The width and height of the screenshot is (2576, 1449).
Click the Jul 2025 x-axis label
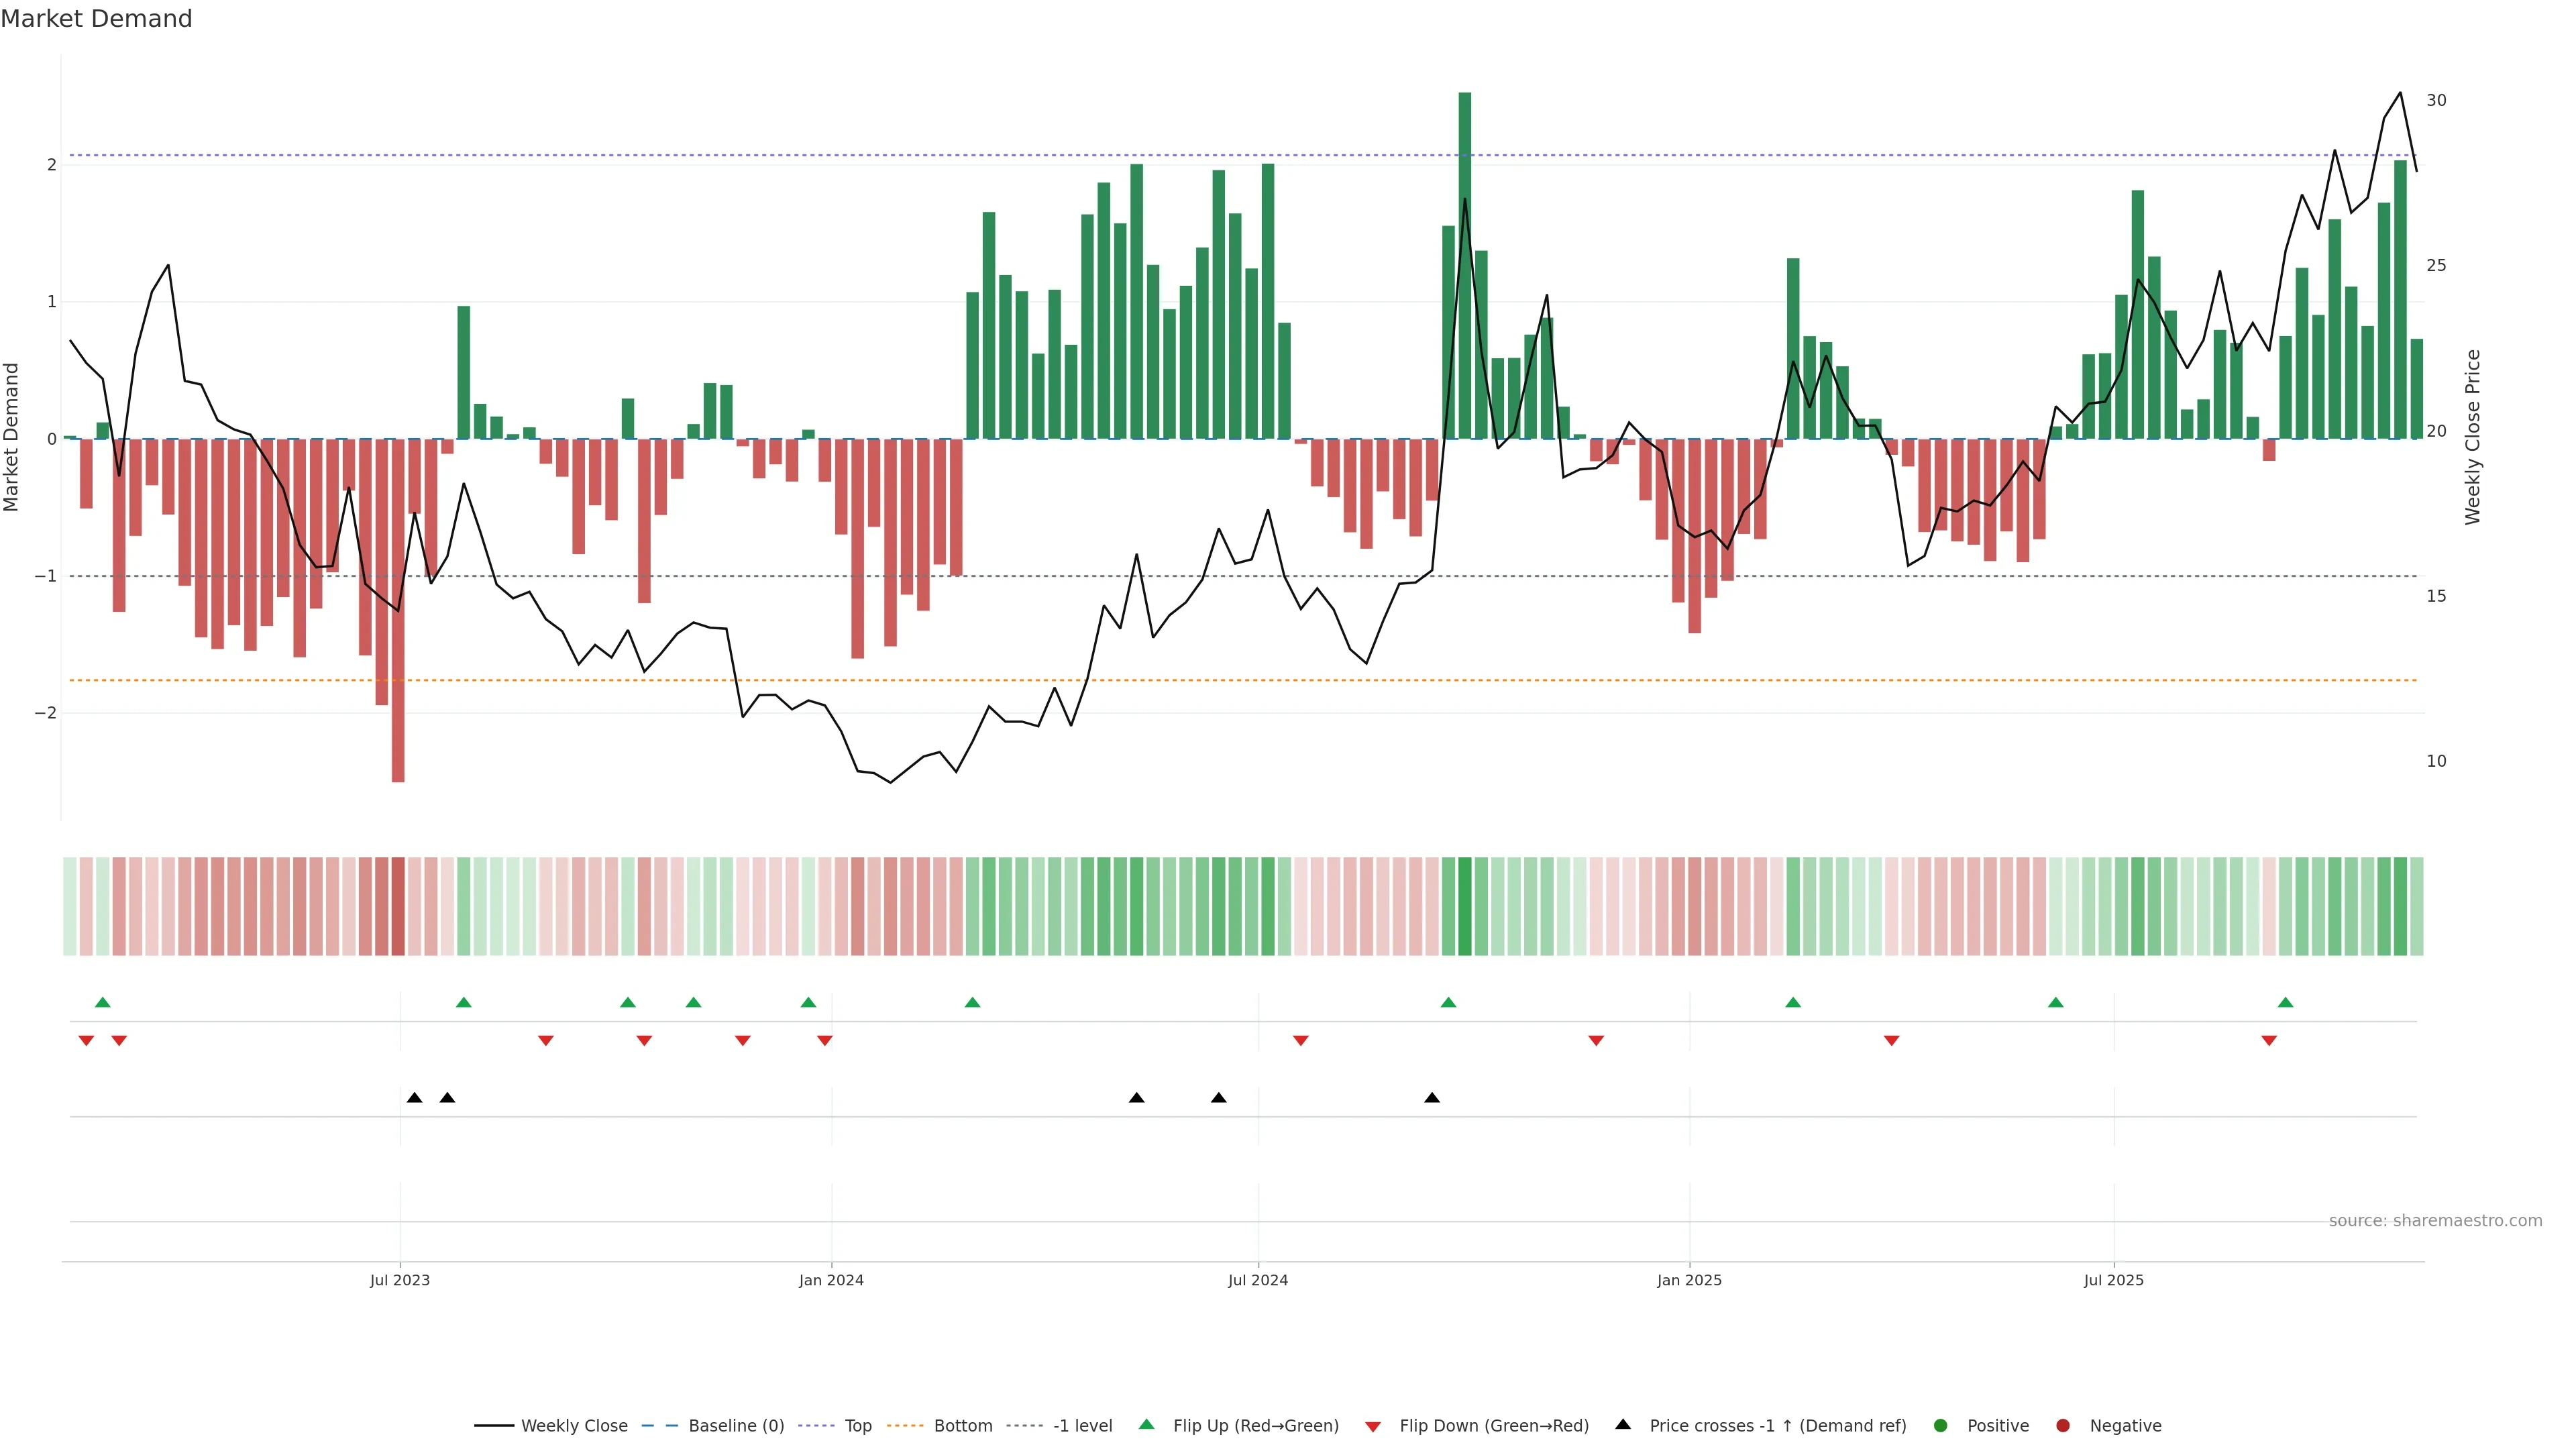pyautogui.click(x=2113, y=1281)
